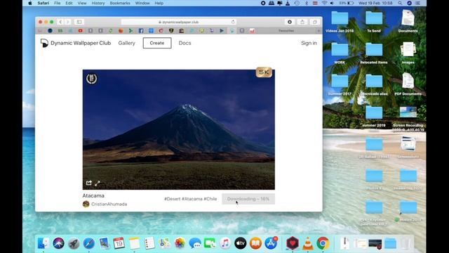Screen dimensions: 449x253
Task: Click the volume icon in the menu bar
Action: (332, 3)
